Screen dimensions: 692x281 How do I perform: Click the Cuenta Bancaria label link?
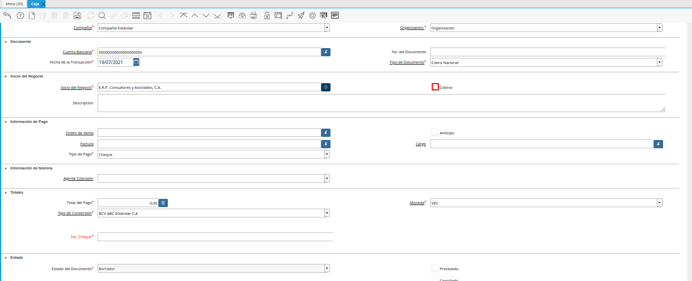pos(77,52)
